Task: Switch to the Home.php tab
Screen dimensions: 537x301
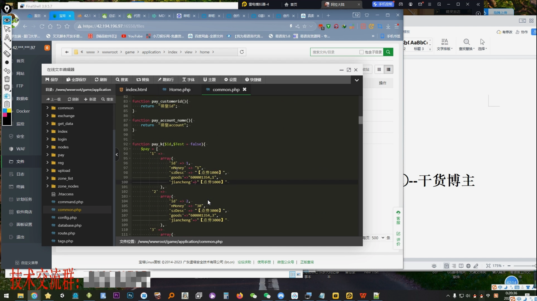Action: coord(180,89)
